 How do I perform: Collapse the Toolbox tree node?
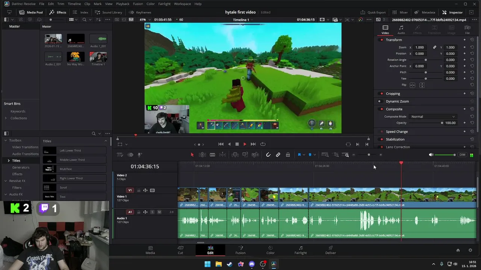pyautogui.click(x=6, y=140)
